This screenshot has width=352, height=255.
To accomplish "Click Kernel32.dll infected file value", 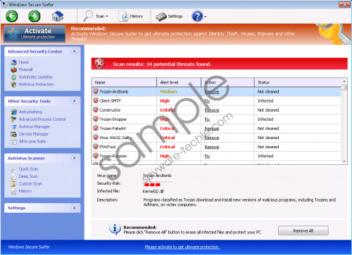I will click(x=153, y=191).
